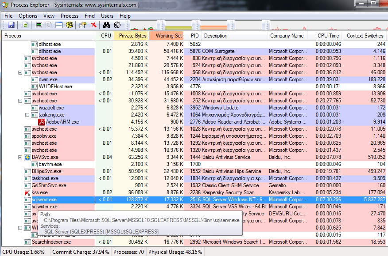Toggle the Show Process Tree toolbar icon
The width and height of the screenshot is (388, 256).
click(49, 25)
